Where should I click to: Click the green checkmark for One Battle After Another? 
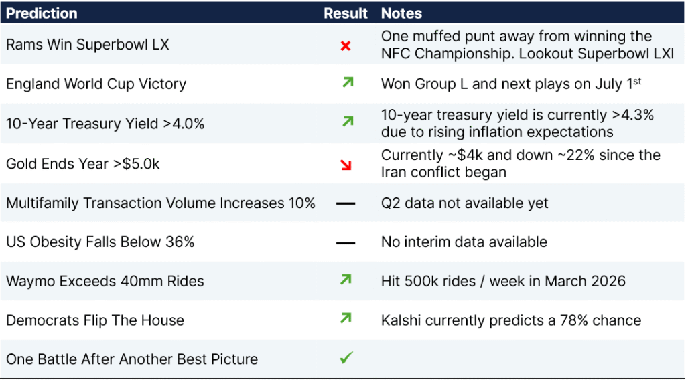[x=346, y=358]
